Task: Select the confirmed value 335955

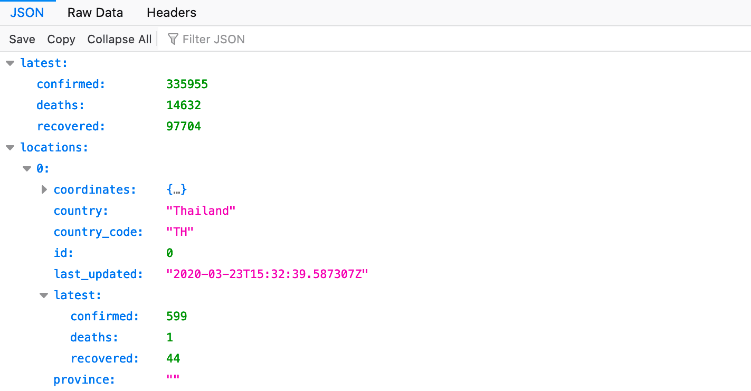Action: coord(187,84)
